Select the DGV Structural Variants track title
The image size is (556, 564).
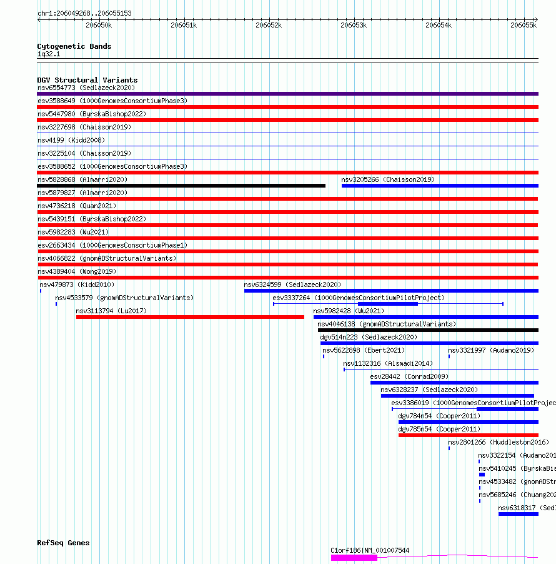pos(87,80)
